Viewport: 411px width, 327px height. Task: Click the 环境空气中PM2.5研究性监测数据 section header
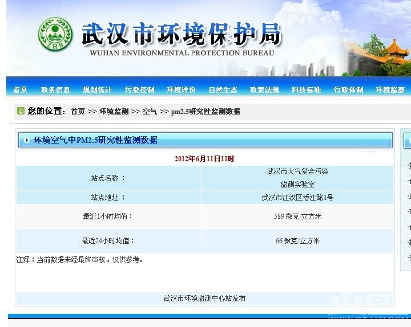[205, 140]
